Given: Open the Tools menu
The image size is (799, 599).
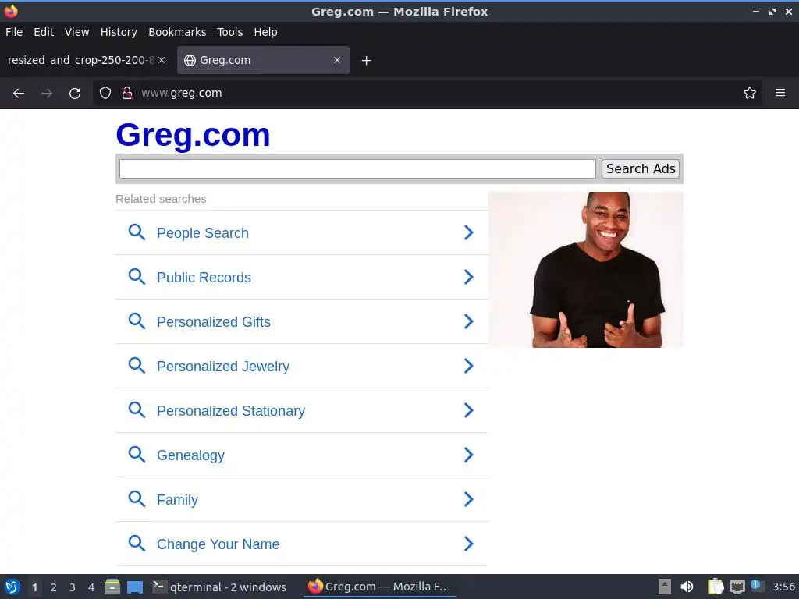Looking at the screenshot, I should click(x=229, y=32).
